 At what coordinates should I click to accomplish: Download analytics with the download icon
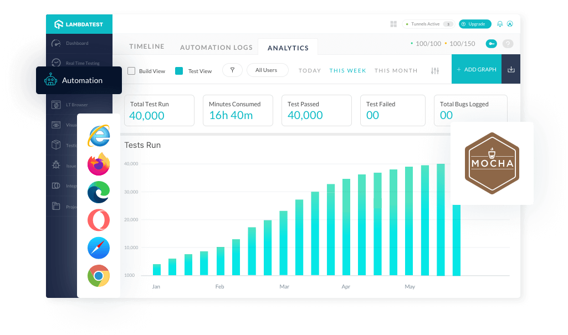tap(511, 69)
